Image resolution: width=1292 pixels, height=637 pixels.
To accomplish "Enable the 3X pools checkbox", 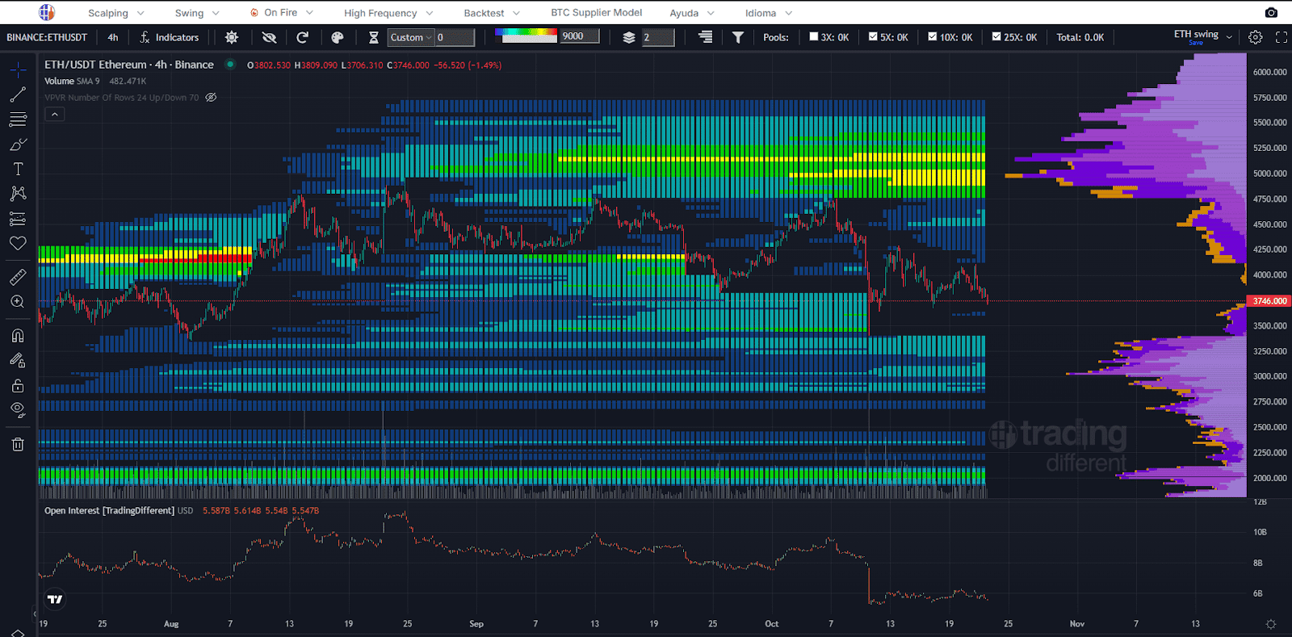I will click(x=814, y=36).
